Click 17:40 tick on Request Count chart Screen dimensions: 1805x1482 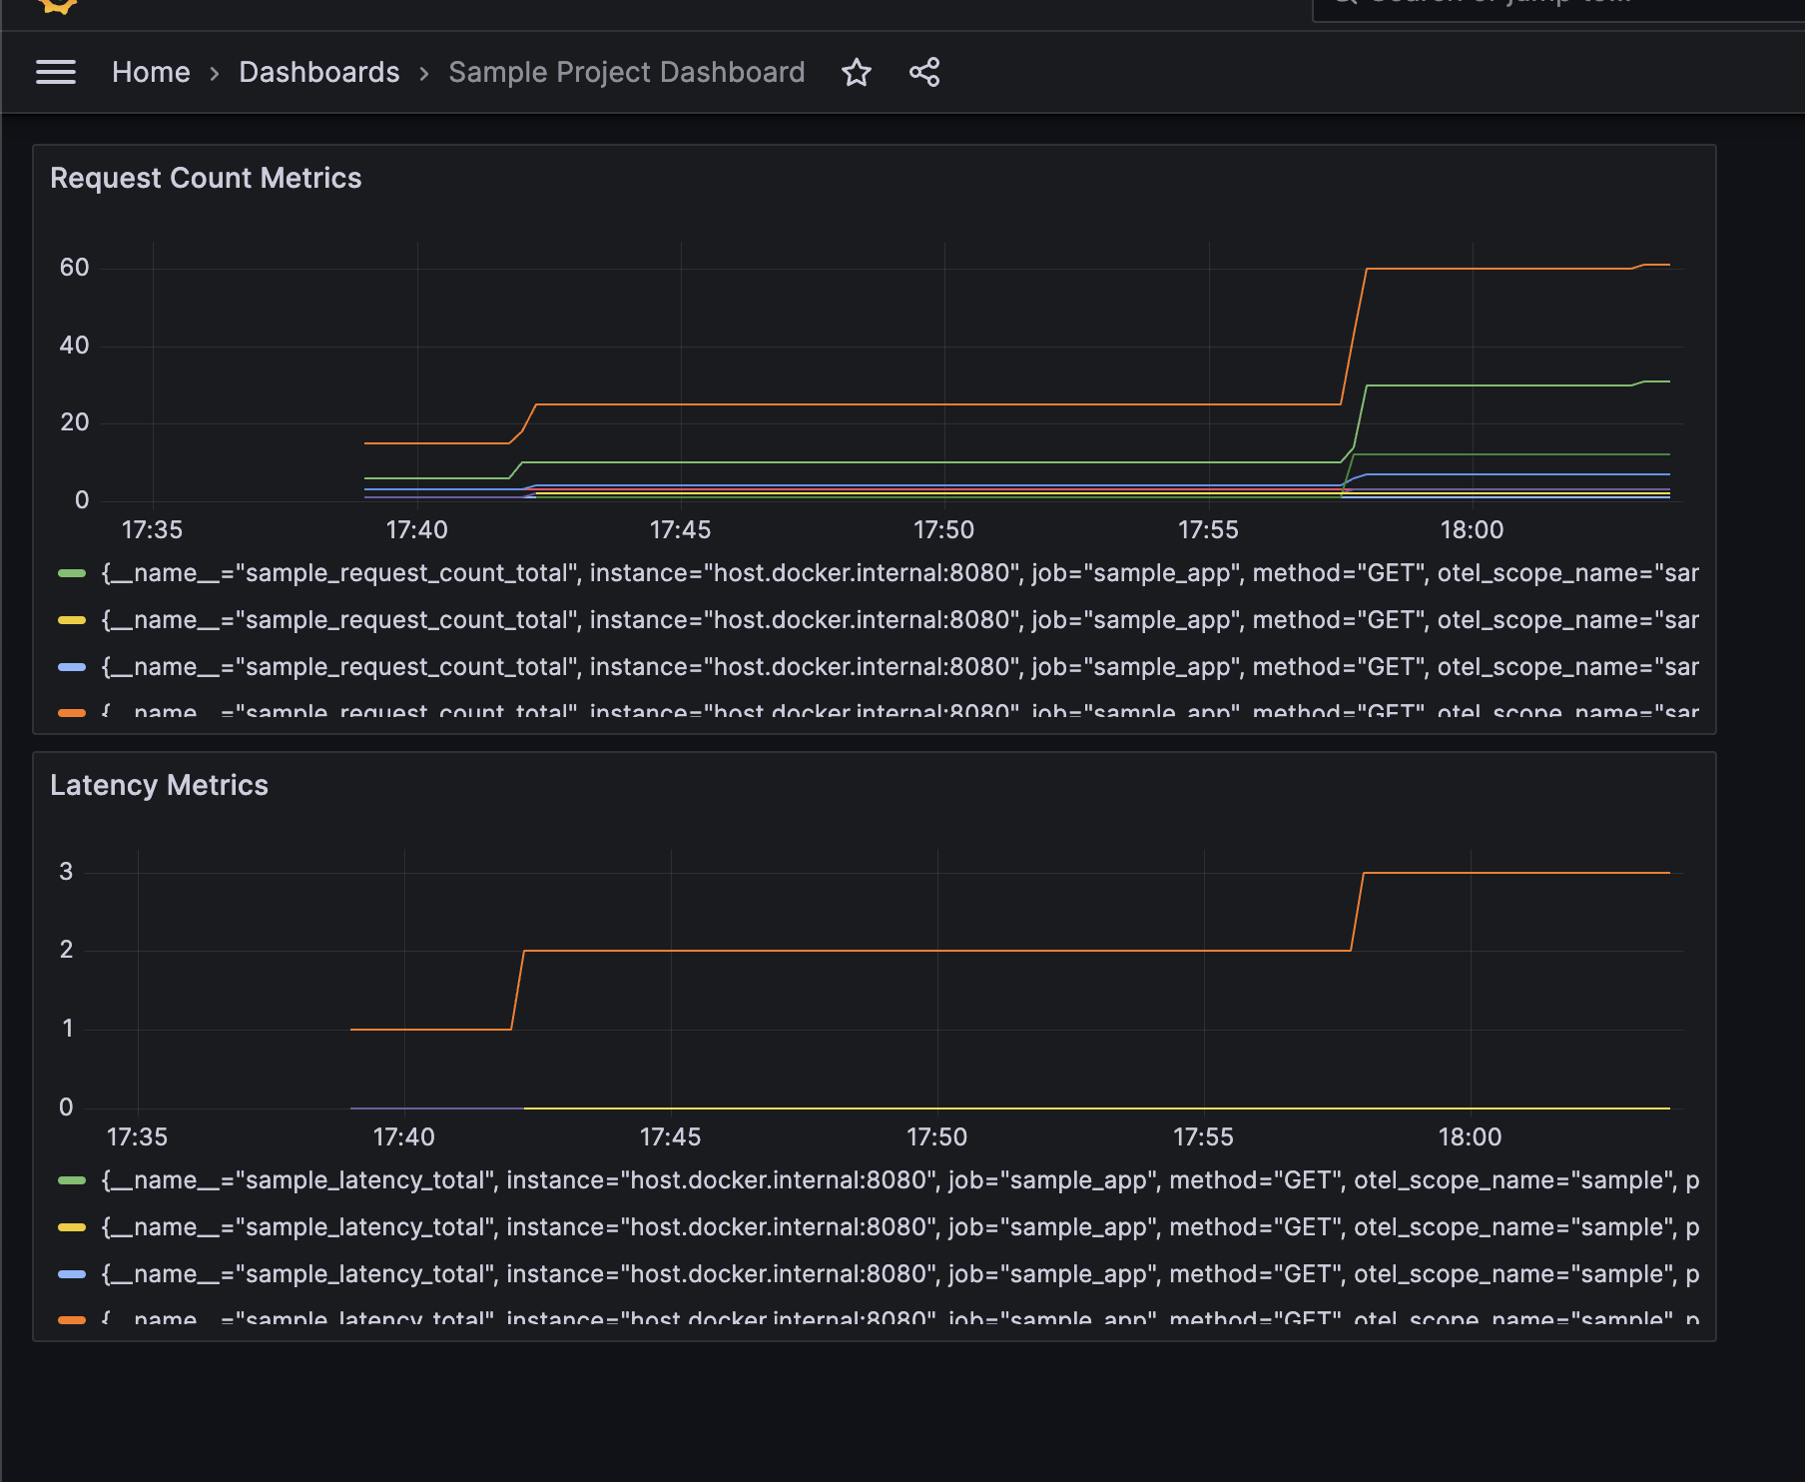pos(417,530)
